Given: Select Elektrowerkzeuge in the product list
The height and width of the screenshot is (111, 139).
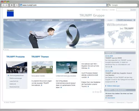Looking at the screenshot, I should pyautogui.click(x=16, y=78).
